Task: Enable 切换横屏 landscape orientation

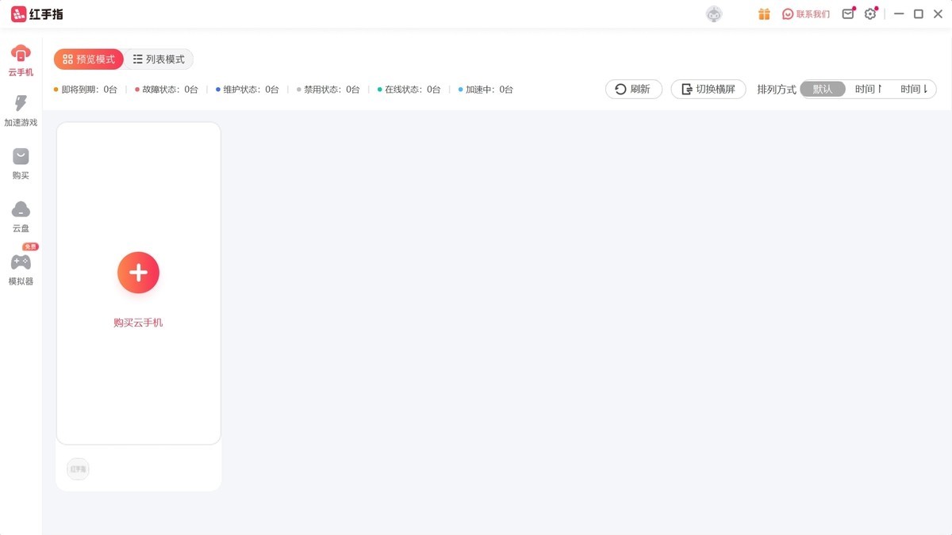Action: point(708,89)
